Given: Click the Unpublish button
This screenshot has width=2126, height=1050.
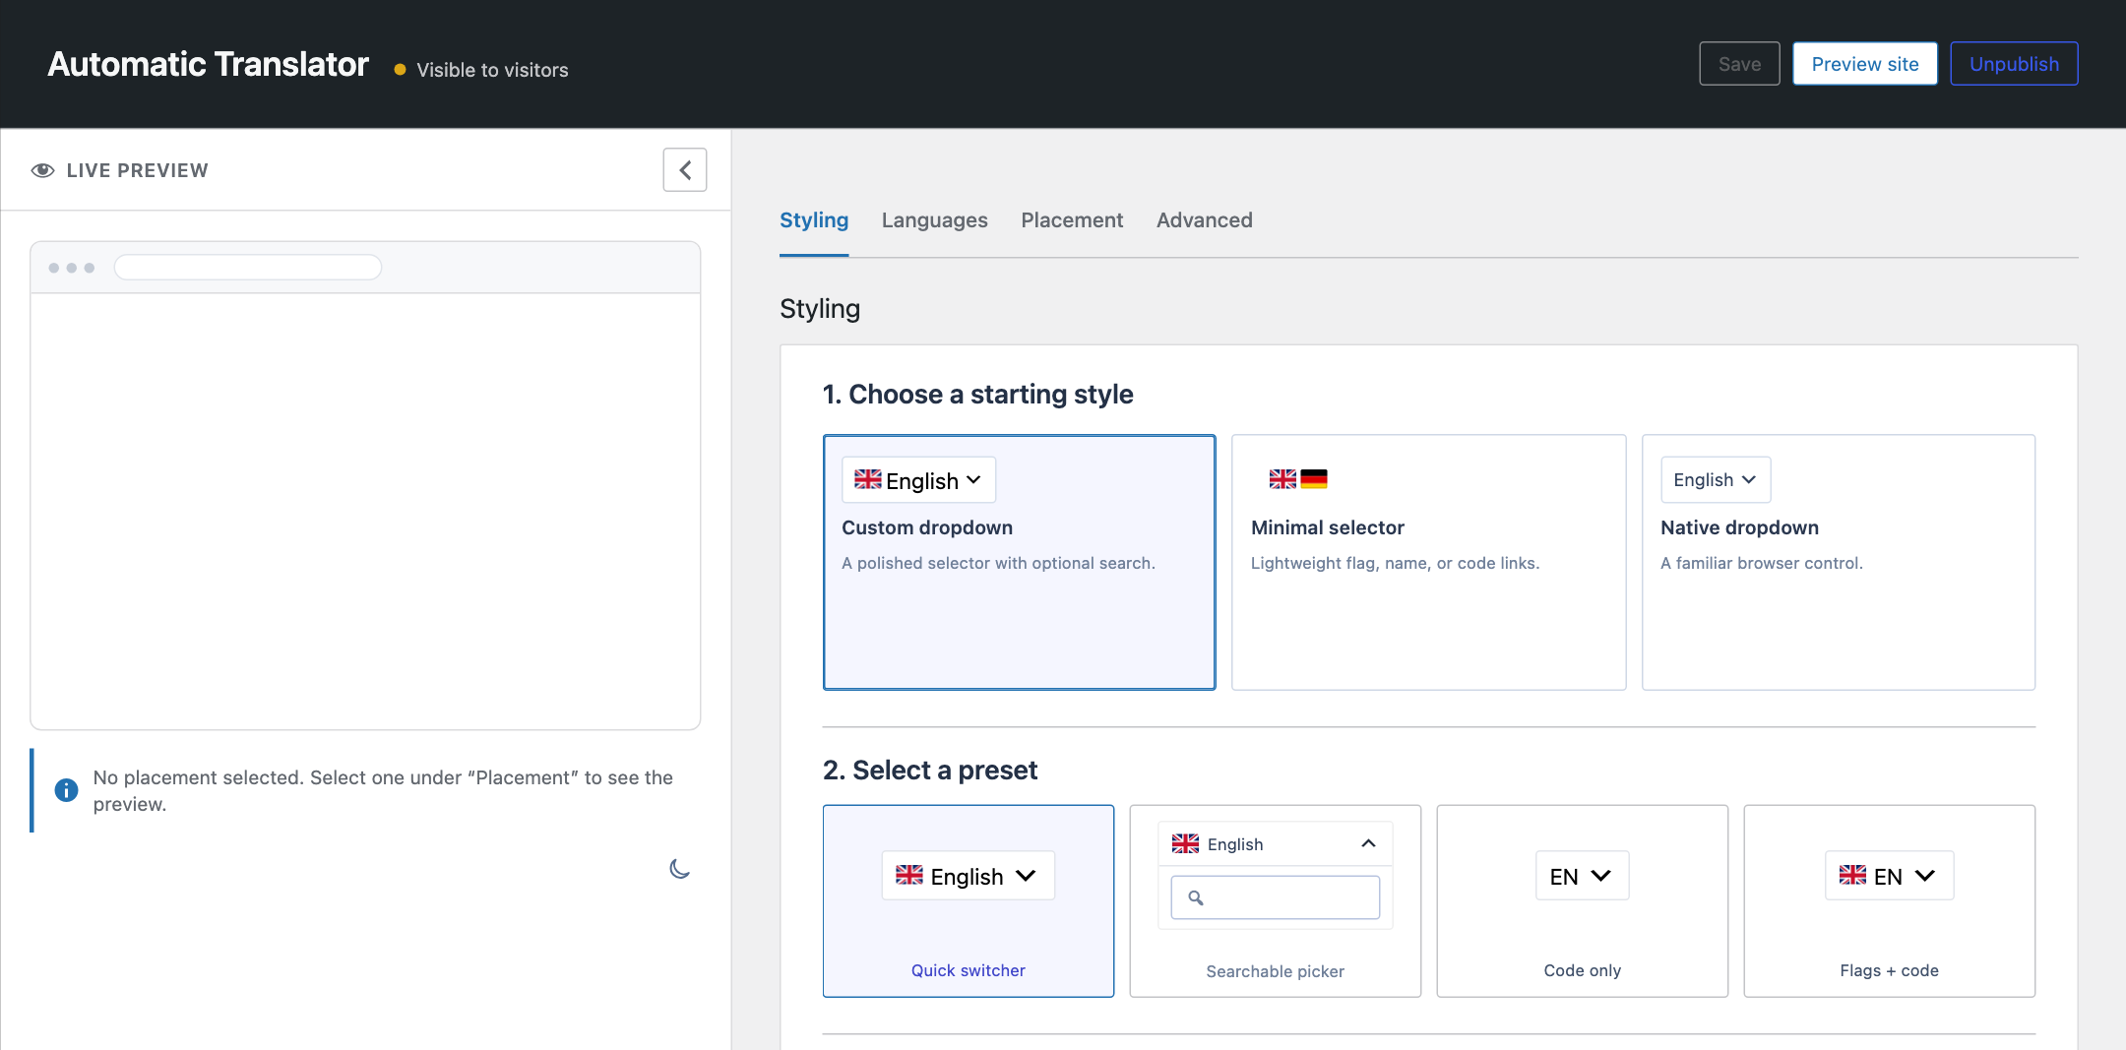Looking at the screenshot, I should [2014, 64].
